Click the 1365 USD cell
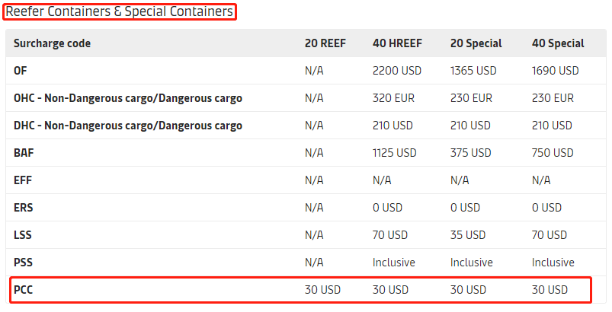Image resolution: width=612 pixels, height=312 pixels. point(473,71)
